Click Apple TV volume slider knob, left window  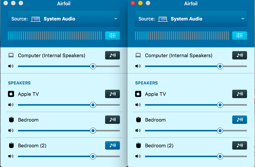point(93,105)
